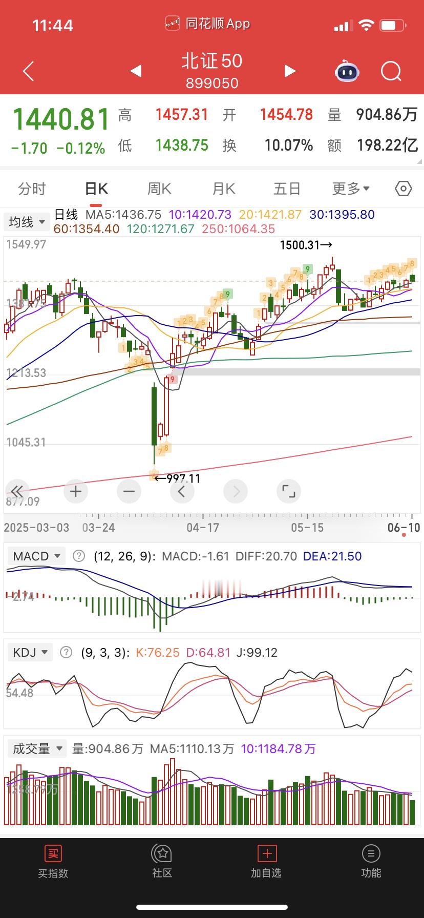Image resolution: width=424 pixels, height=918 pixels.
Task: Tap the back arrow in header
Action: click(29, 71)
